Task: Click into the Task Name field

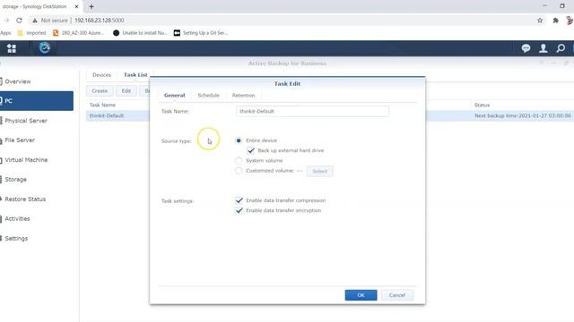Action: (x=312, y=111)
